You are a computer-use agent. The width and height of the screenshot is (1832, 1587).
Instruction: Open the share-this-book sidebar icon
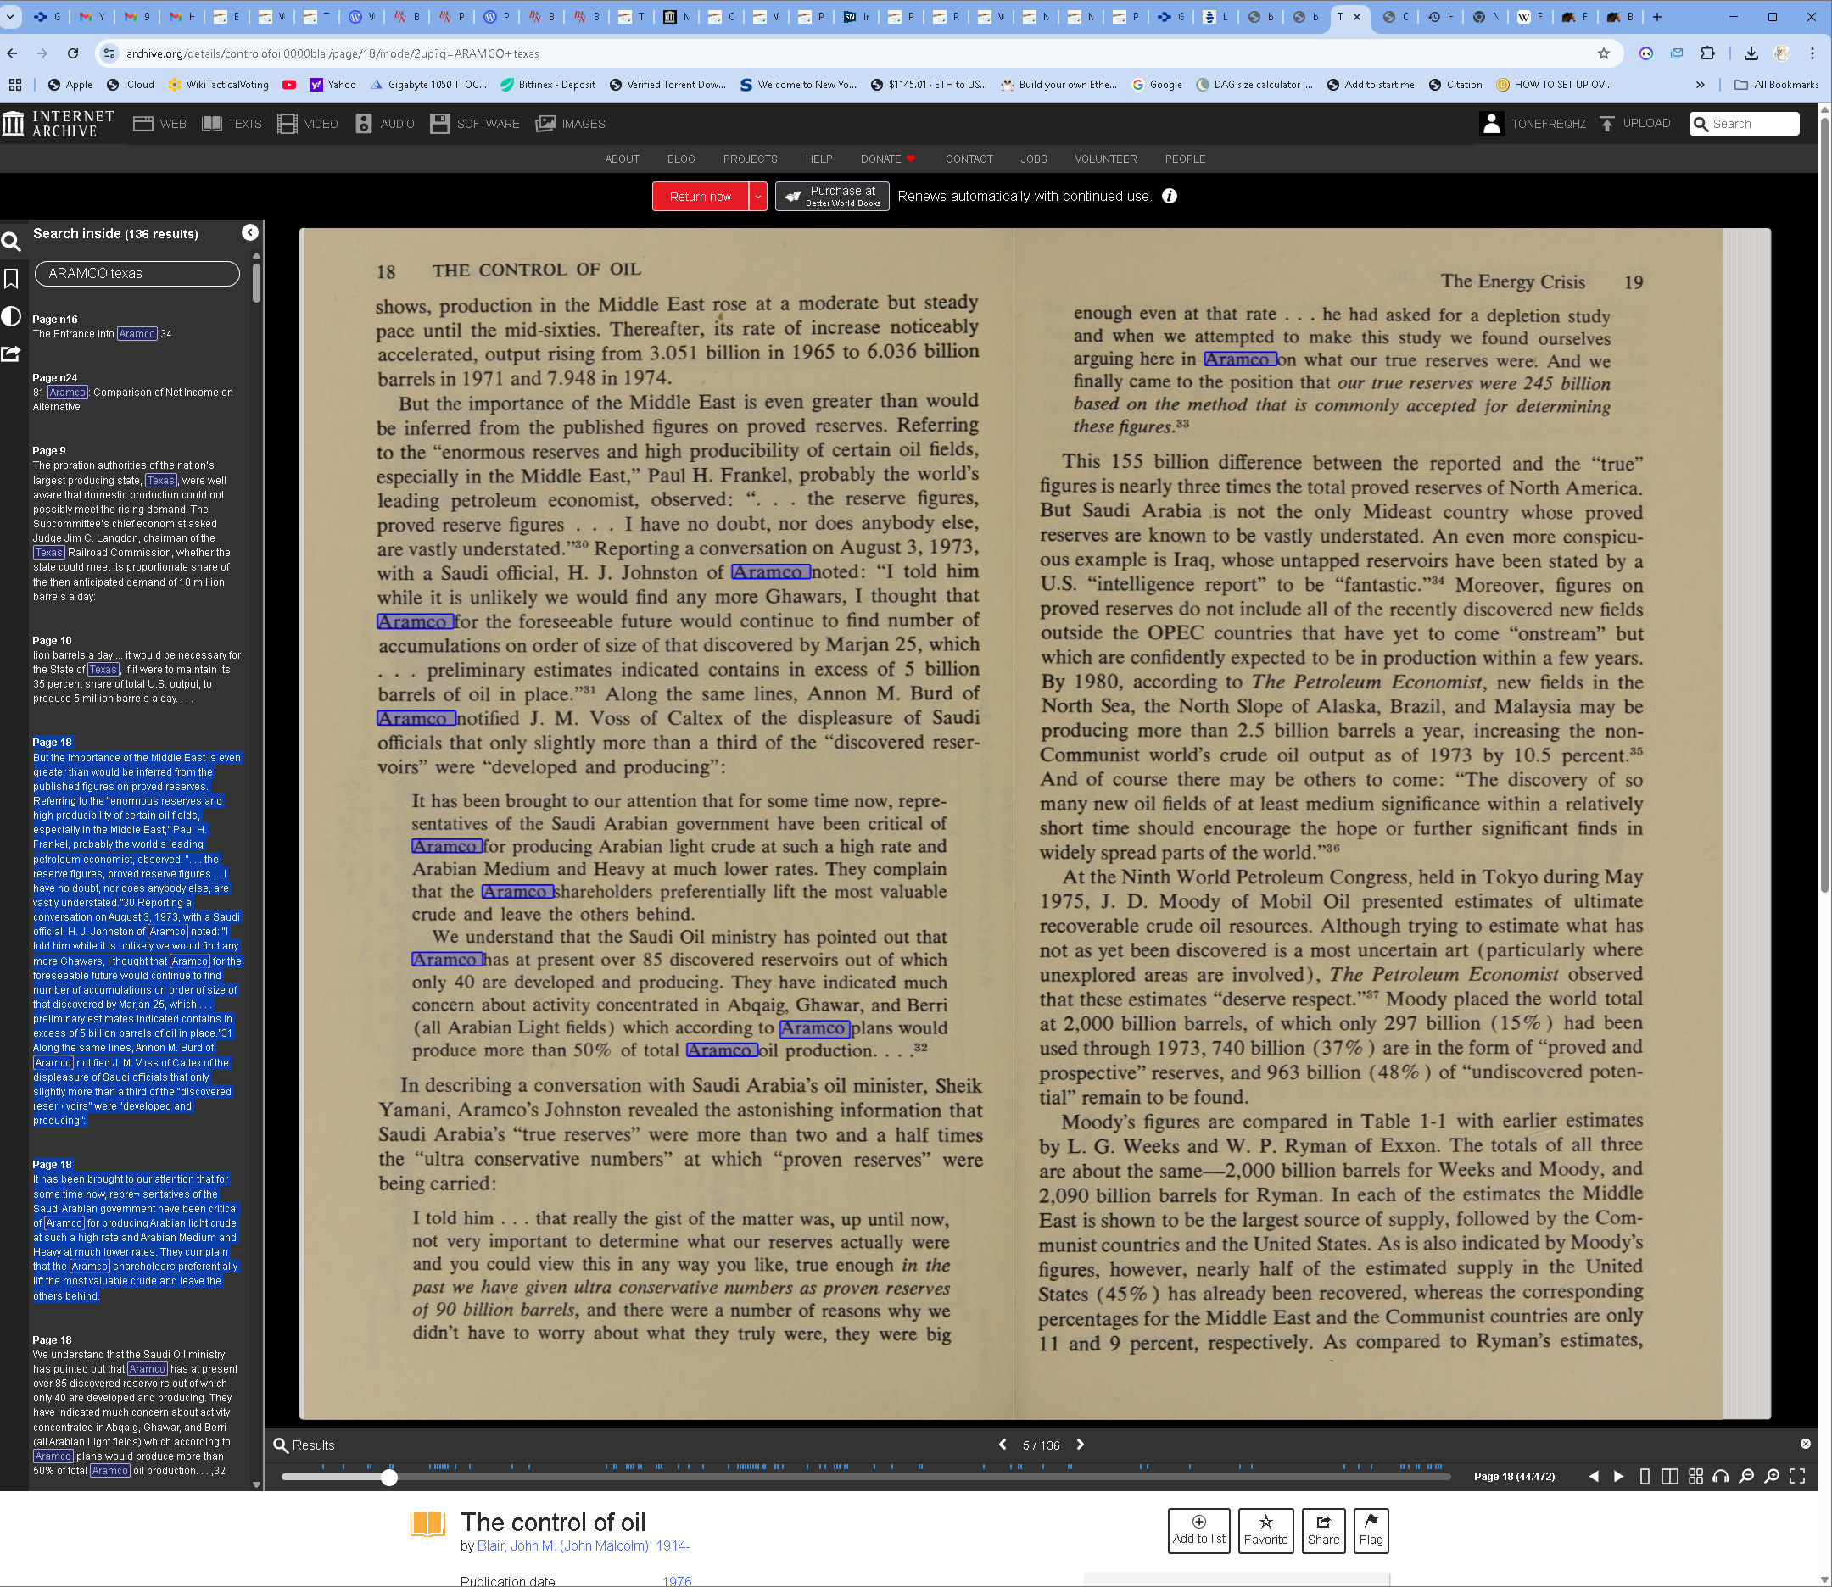[12, 354]
